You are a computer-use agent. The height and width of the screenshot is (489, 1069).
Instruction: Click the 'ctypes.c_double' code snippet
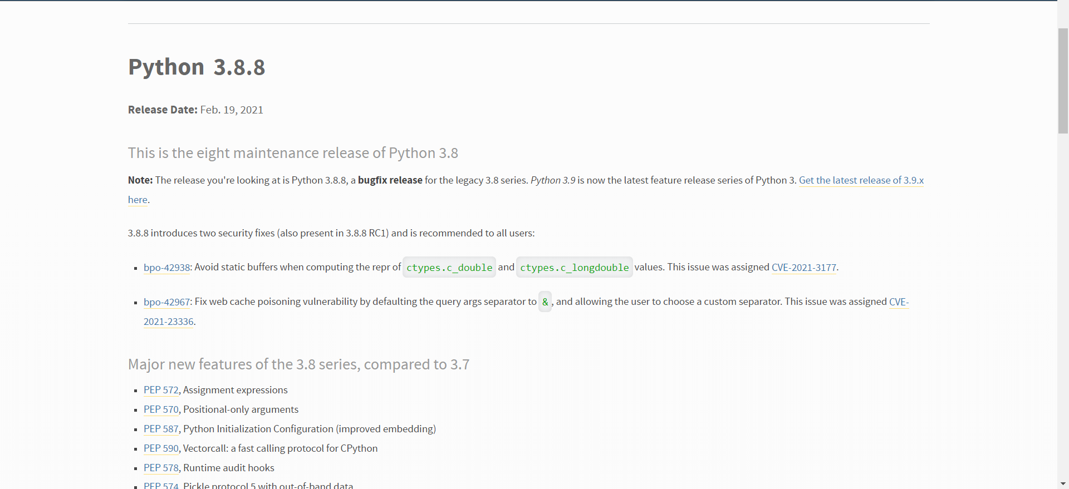pos(449,268)
